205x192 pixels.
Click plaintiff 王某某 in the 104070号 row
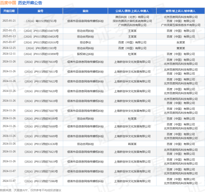(132, 31)
